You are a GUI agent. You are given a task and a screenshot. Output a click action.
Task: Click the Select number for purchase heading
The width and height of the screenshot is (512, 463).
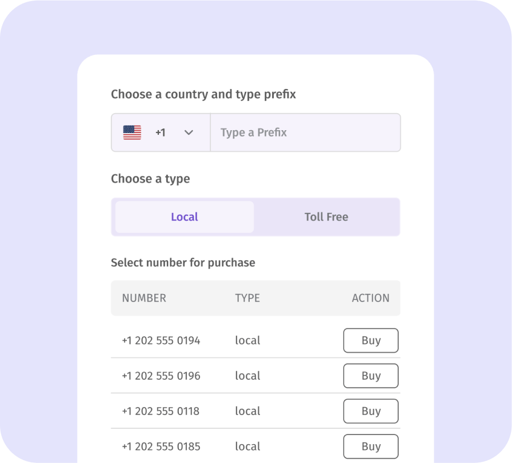pos(183,263)
